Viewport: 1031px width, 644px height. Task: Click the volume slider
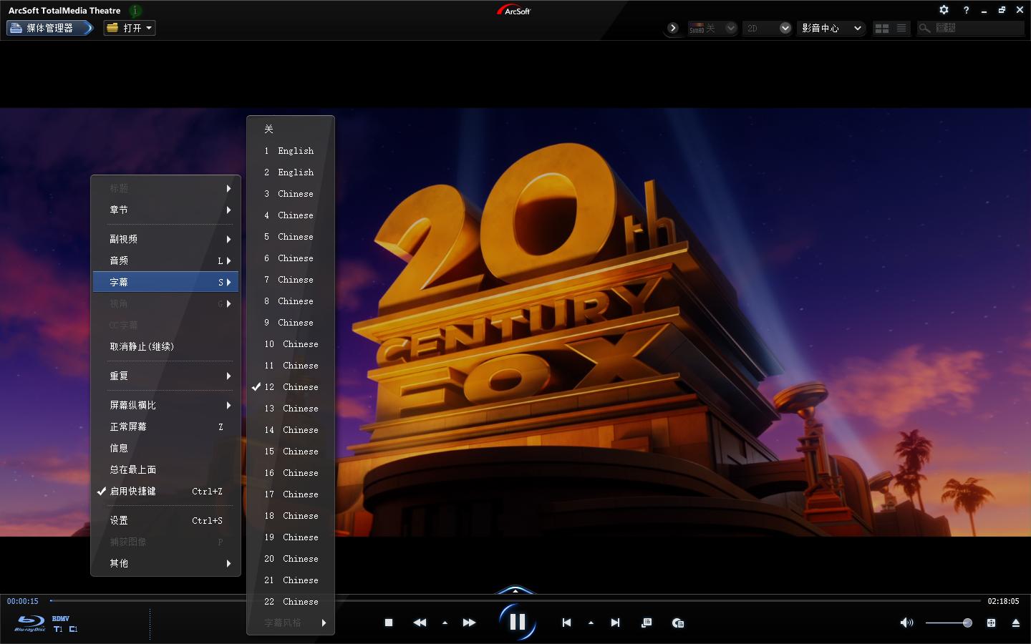[949, 623]
